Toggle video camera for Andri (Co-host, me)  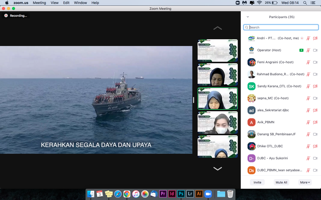point(315,38)
